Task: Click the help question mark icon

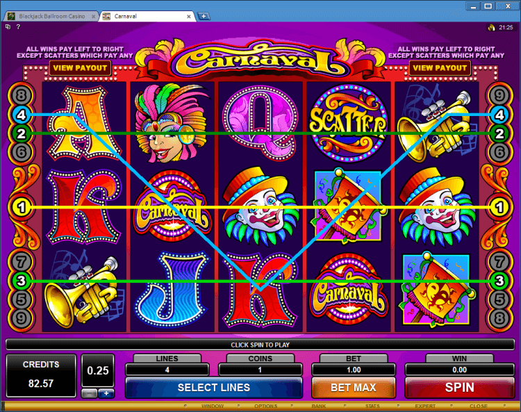Action: 18,26
